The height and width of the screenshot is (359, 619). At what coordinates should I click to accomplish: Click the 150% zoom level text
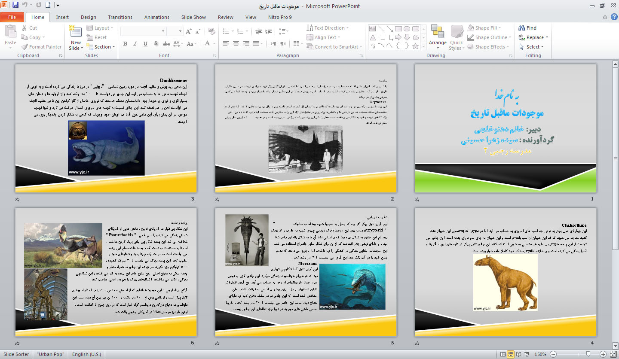coord(540,354)
